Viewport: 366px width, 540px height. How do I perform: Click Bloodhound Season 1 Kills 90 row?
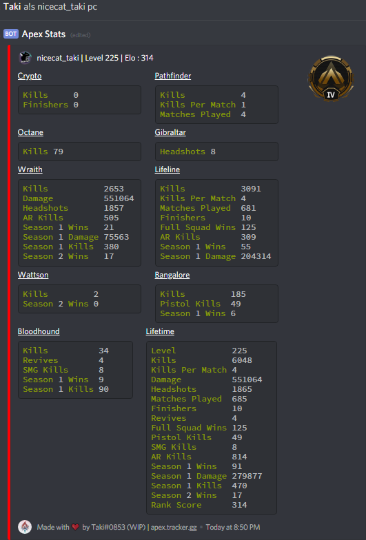tap(66, 389)
